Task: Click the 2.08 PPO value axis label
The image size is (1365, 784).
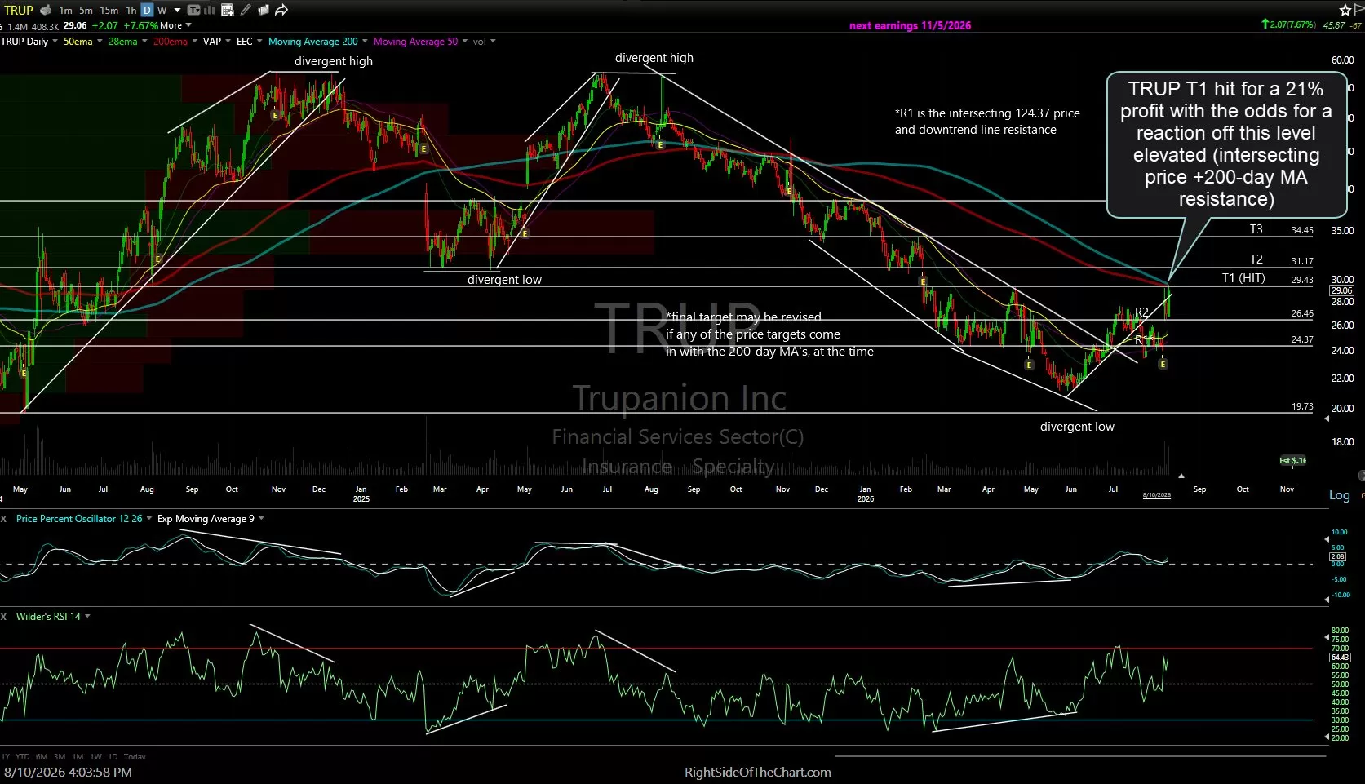Action: [1337, 556]
